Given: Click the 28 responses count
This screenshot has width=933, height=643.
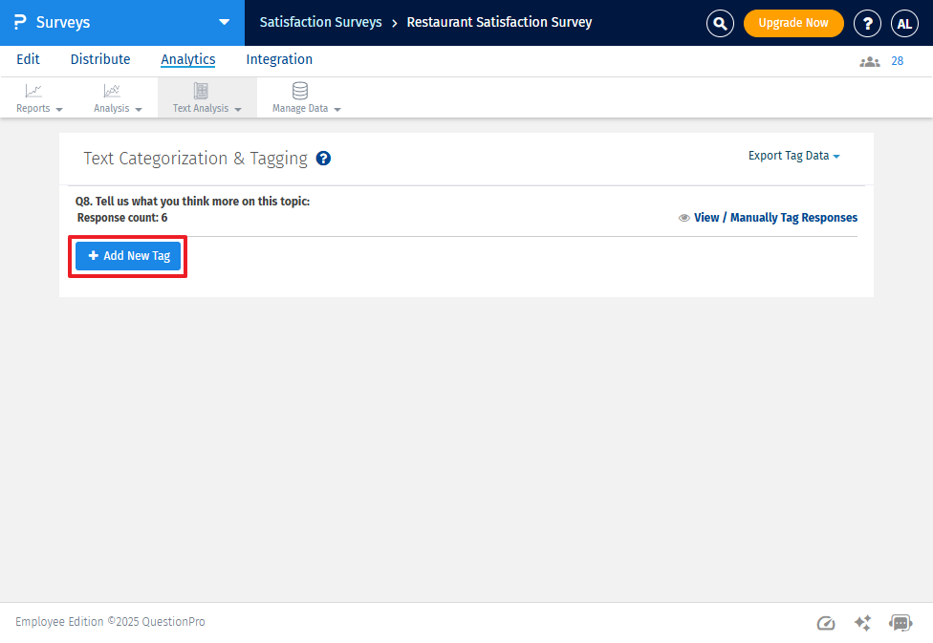Looking at the screenshot, I should [x=897, y=61].
